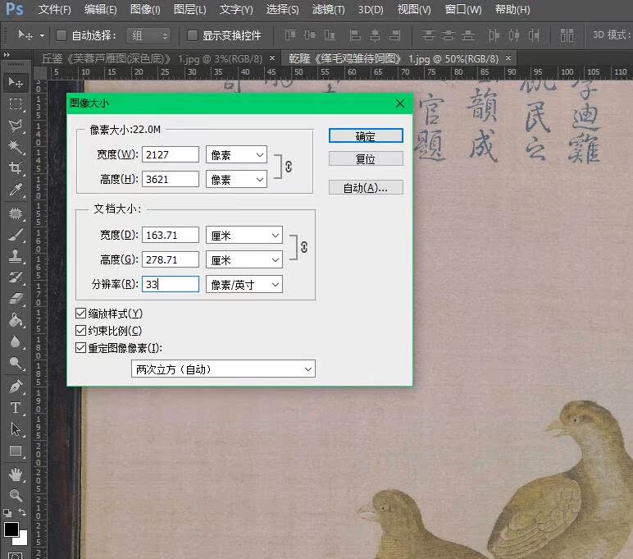Image resolution: width=633 pixels, height=559 pixels.
Task: Select the Magic Wand tool
Action: tap(16, 147)
